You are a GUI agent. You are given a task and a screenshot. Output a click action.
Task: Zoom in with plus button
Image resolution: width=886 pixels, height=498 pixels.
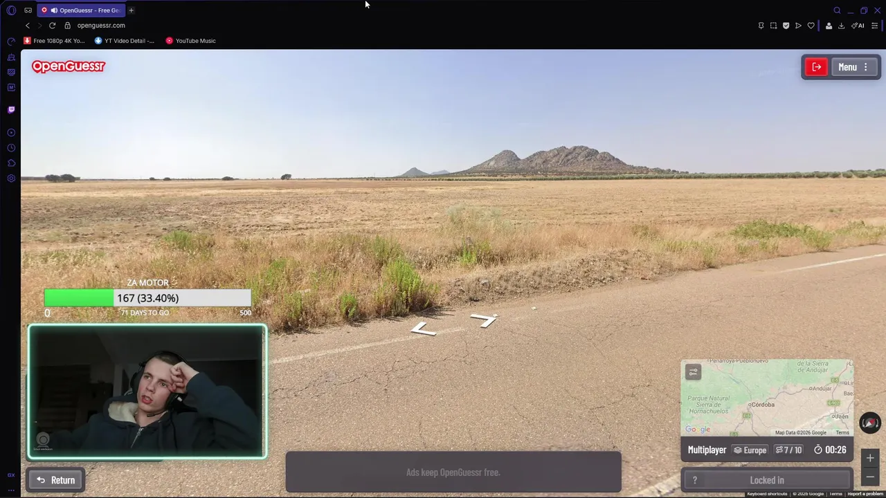(870, 458)
